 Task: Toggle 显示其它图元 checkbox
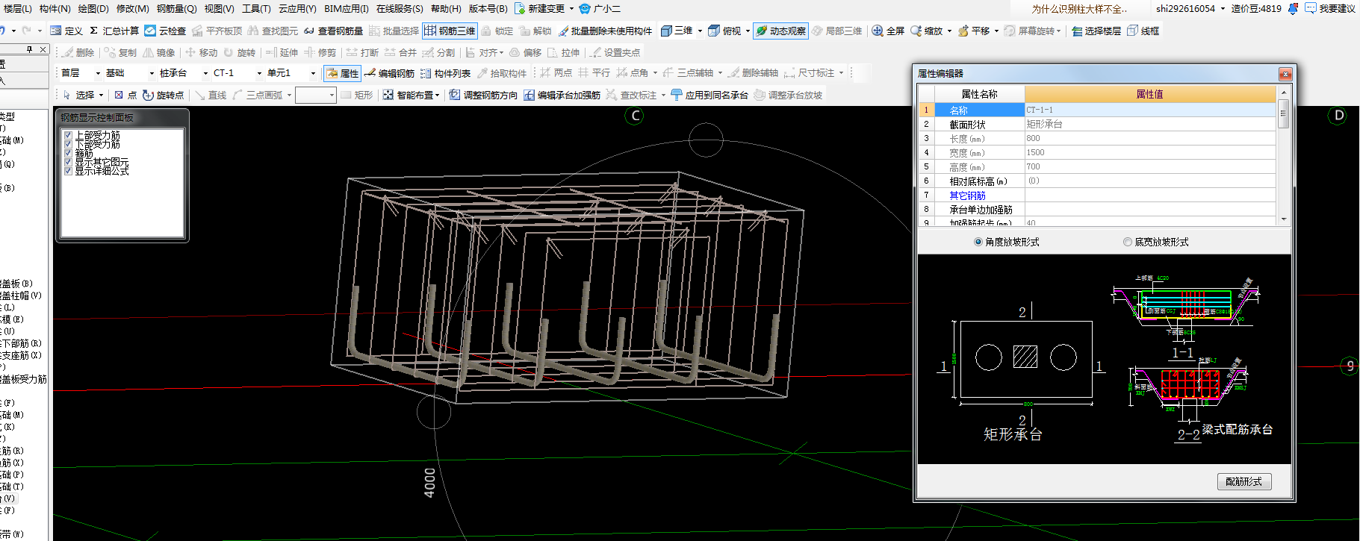(x=69, y=162)
